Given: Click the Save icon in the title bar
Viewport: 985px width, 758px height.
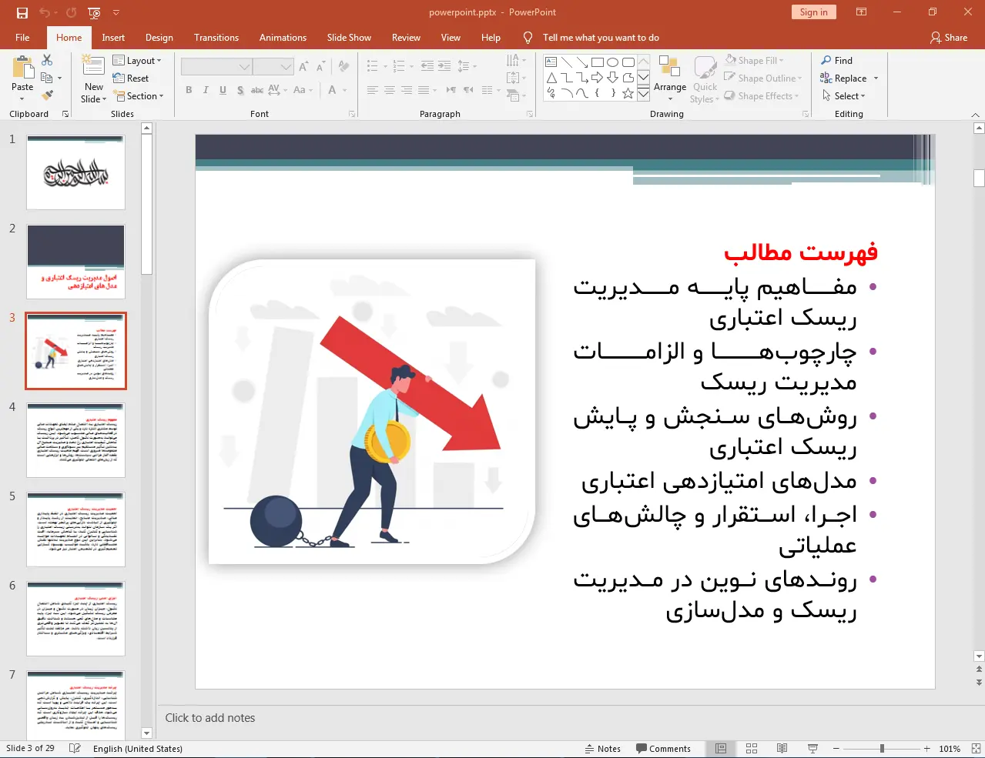Looking at the screenshot, I should pyautogui.click(x=22, y=12).
